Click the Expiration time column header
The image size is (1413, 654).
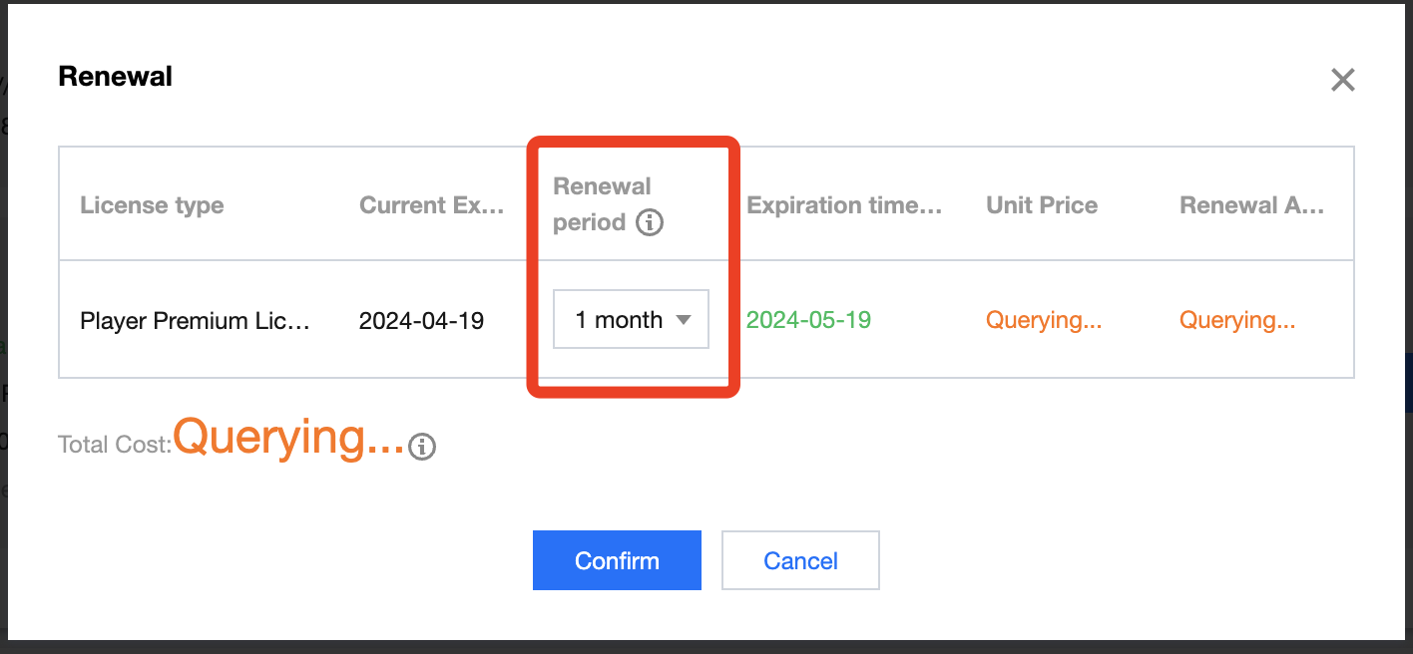click(x=844, y=205)
